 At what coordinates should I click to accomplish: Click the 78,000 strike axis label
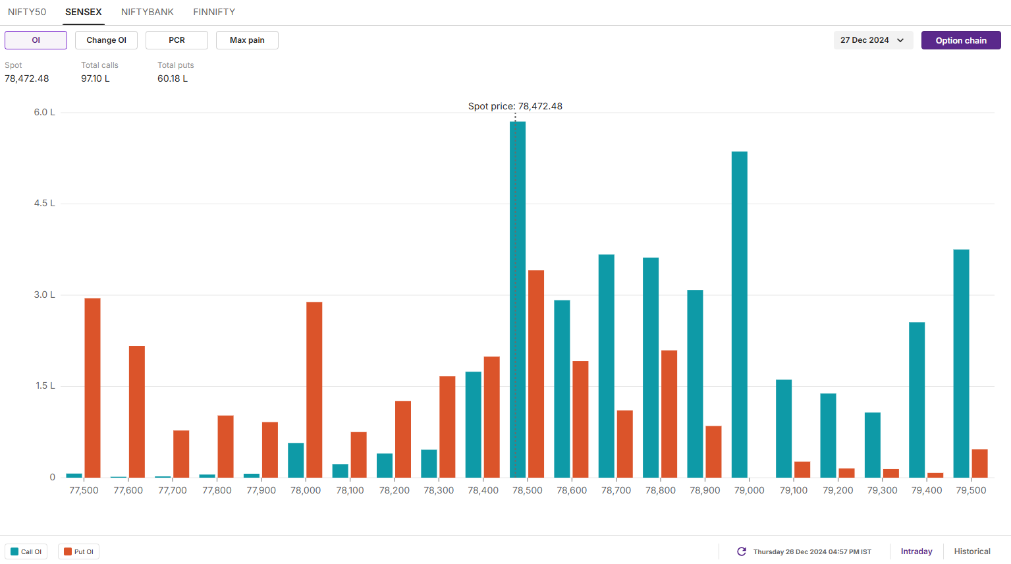pyautogui.click(x=306, y=490)
